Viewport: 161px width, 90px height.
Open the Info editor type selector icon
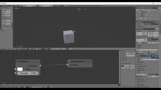click(2, 6)
